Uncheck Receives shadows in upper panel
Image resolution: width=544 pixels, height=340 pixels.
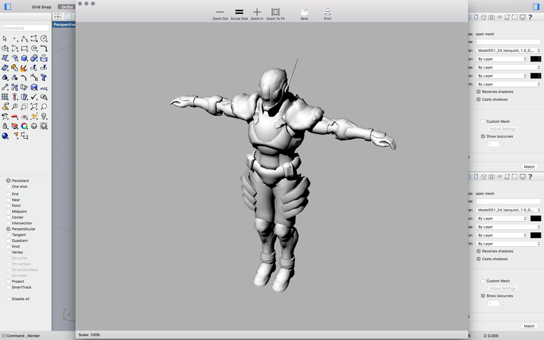tap(479, 92)
